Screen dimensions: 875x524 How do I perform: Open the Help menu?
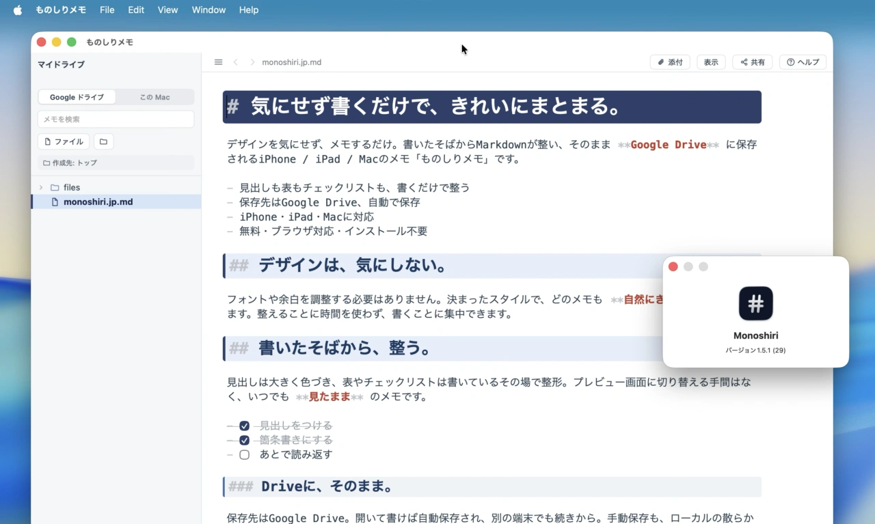(249, 10)
